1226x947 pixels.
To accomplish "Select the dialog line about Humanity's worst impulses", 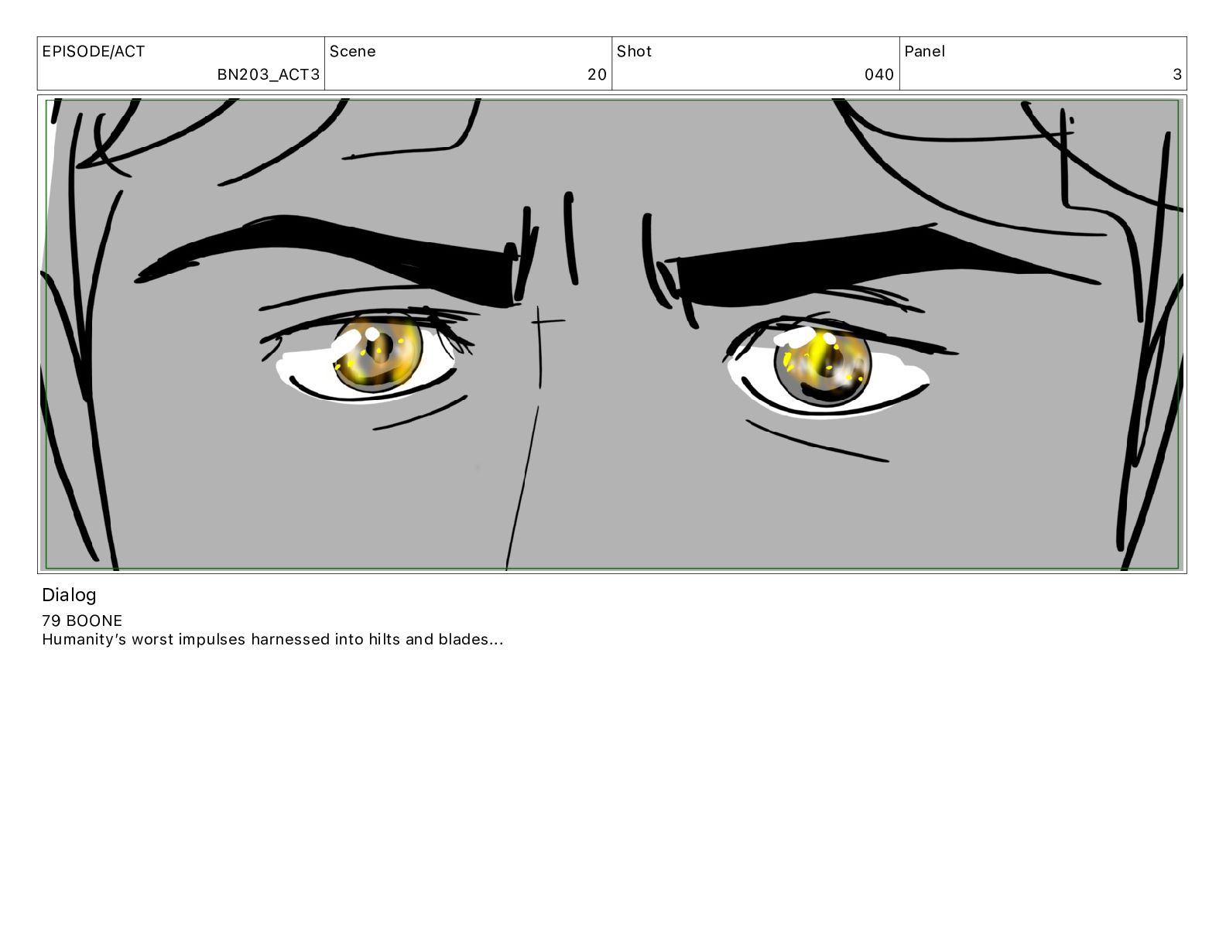I will click(x=272, y=639).
